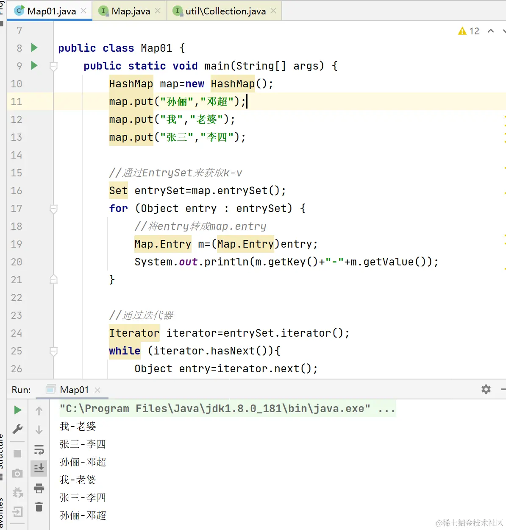Viewport: 506px width, 530px height.
Task: Click line number 20 in gutter
Action: pos(17,262)
